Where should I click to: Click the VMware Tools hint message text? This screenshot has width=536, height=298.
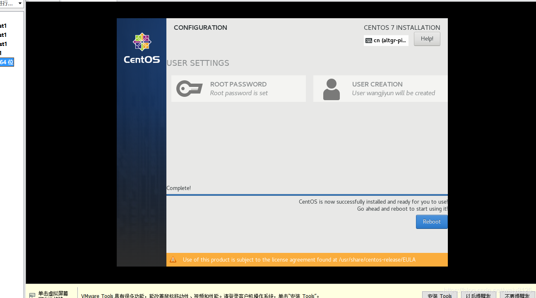pos(200,296)
